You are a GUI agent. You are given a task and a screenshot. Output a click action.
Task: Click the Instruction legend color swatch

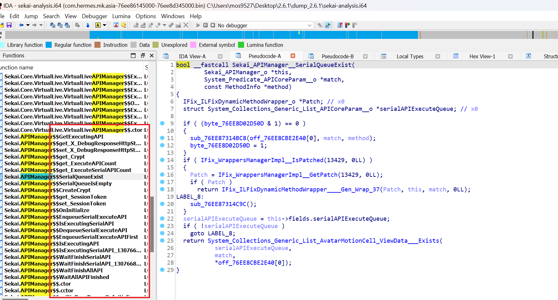pyautogui.click(x=97, y=45)
